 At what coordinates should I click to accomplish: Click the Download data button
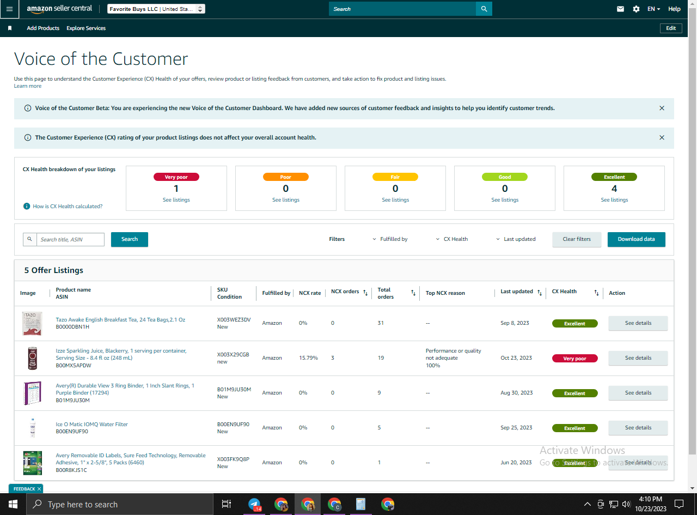637,239
